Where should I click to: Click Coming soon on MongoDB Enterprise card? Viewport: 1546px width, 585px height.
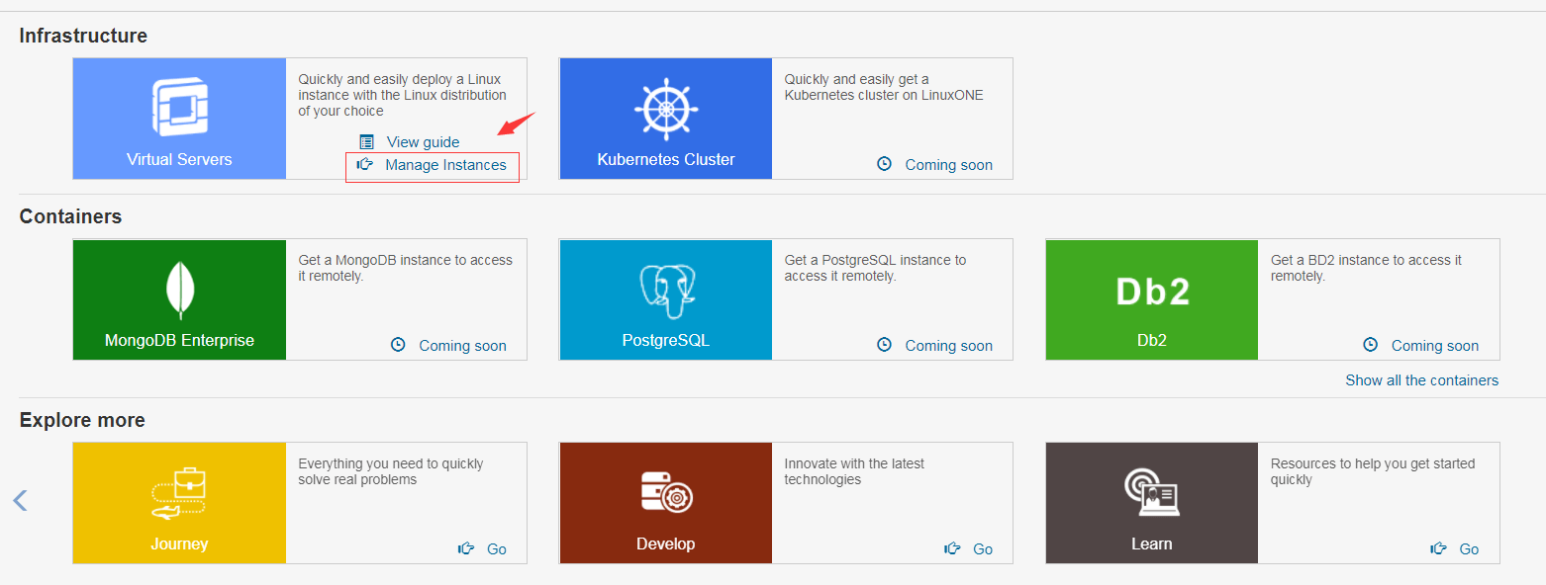point(462,346)
